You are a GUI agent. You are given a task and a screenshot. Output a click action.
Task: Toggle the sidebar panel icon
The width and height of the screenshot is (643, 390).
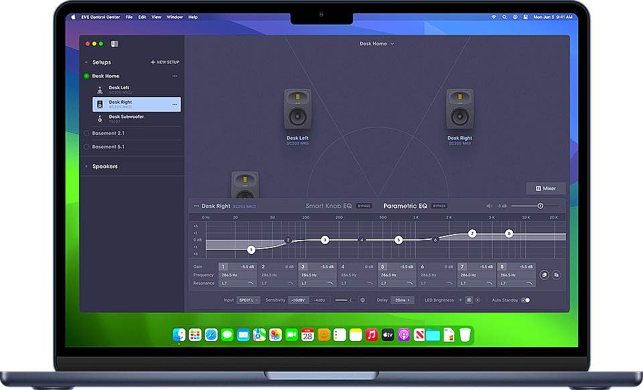coord(115,44)
